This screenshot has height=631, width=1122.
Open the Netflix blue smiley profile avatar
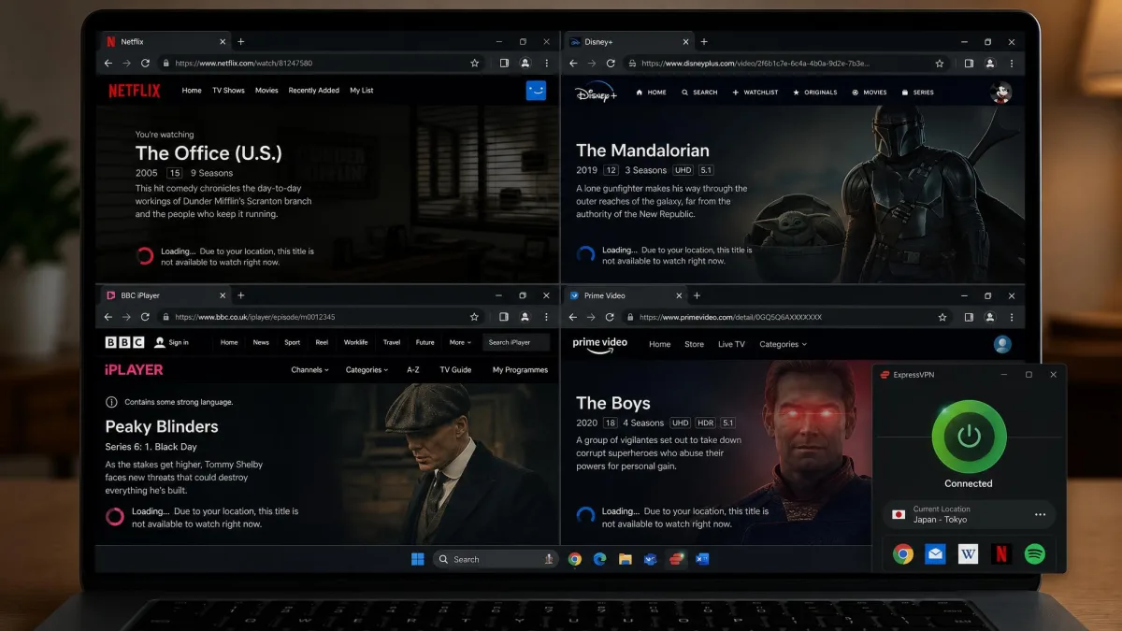click(x=536, y=91)
